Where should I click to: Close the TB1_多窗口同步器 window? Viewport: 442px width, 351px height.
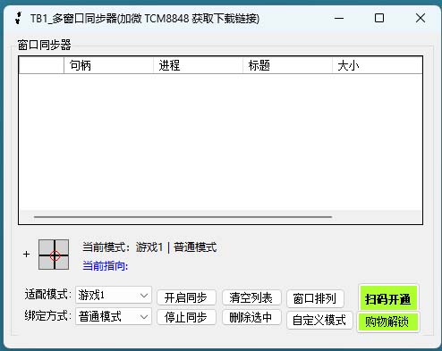tap(421, 18)
